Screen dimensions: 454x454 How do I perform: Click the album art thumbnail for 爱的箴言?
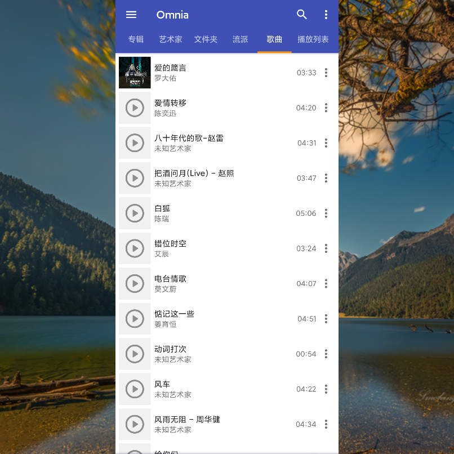click(135, 73)
